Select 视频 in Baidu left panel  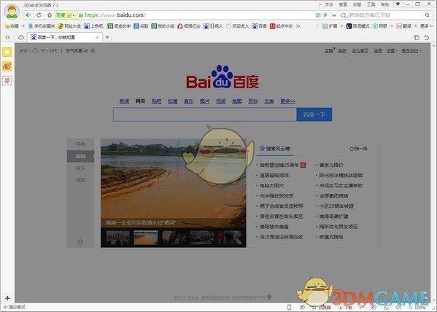(x=80, y=180)
